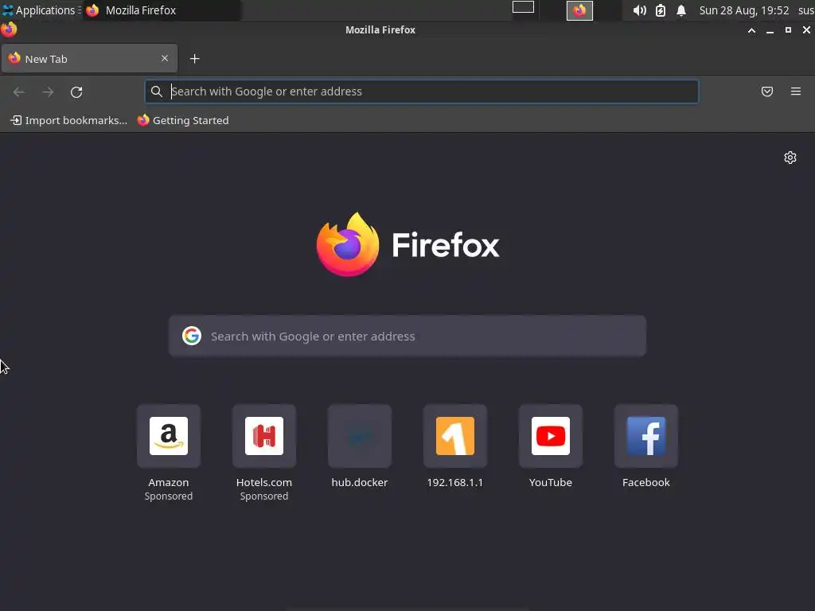Viewport: 815px width, 611px height.
Task: Open Getting Started bookmark
Action: pyautogui.click(x=183, y=120)
